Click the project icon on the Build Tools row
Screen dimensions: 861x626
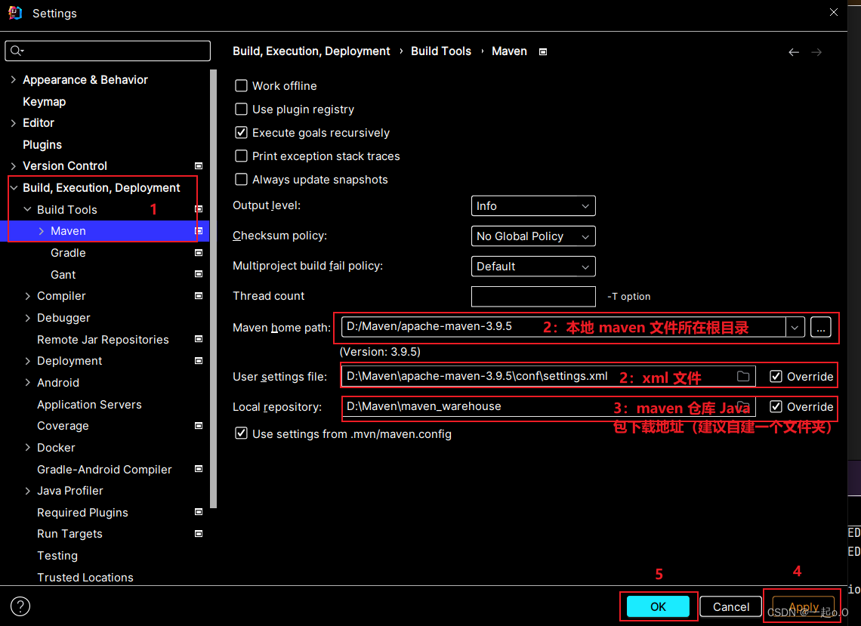point(199,209)
